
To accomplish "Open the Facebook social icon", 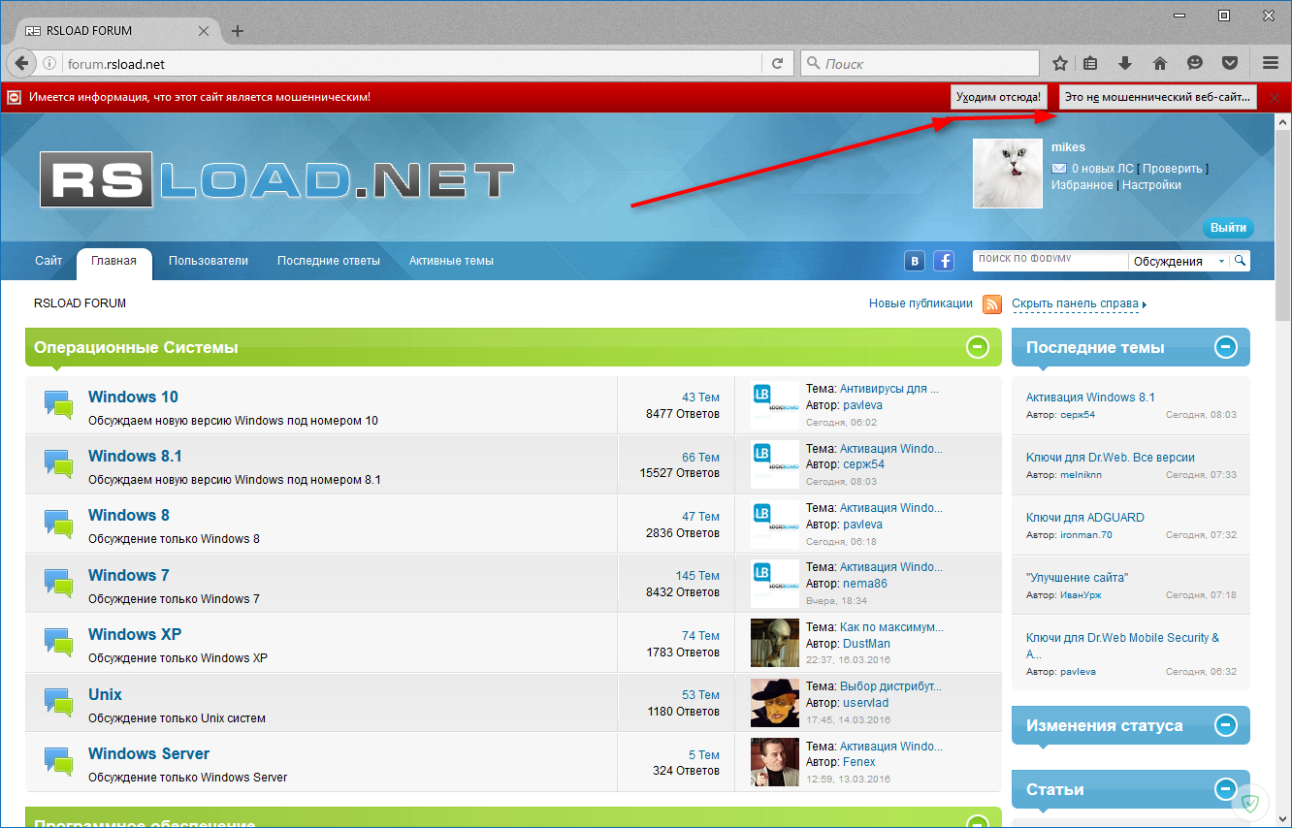I will click(944, 261).
